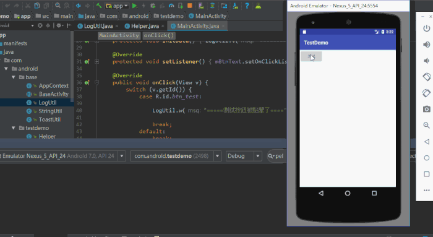Open the Android profiler gauge icon
The height and width of the screenshot is (237, 433).
pos(171,6)
